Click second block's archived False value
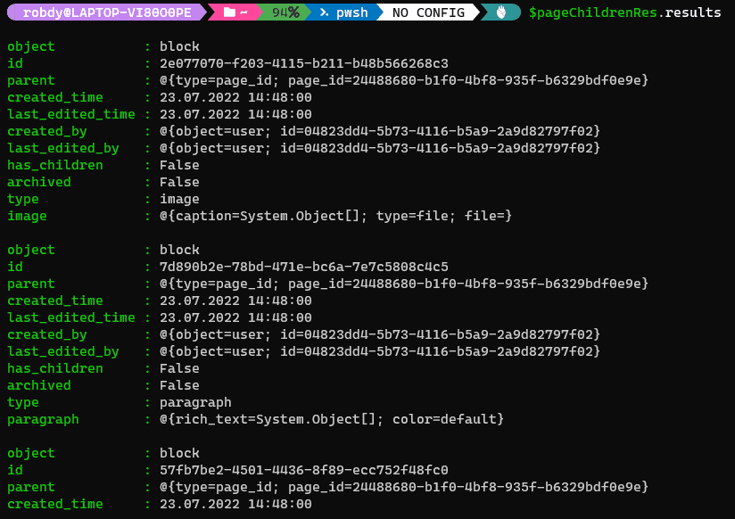 click(179, 385)
